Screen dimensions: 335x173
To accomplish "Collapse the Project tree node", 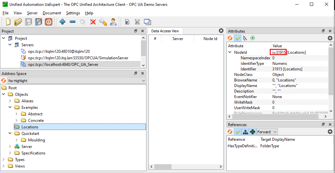I will (x=3, y=38).
